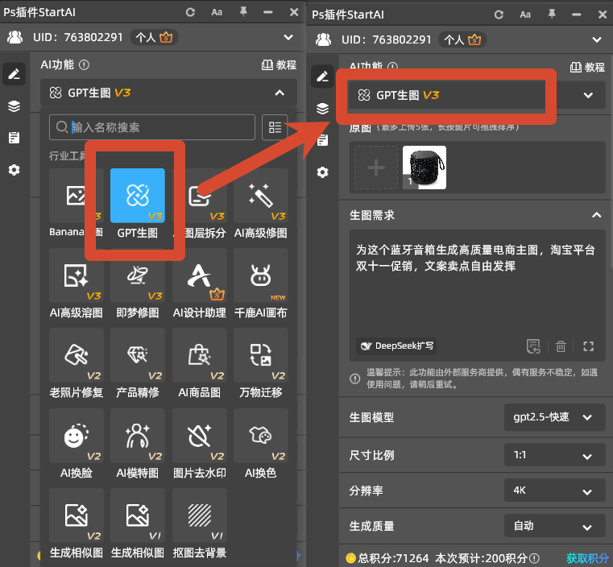Open the 生图模型 gpt2.5-快速 dropdown
This screenshot has height=567, width=613.
[554, 417]
